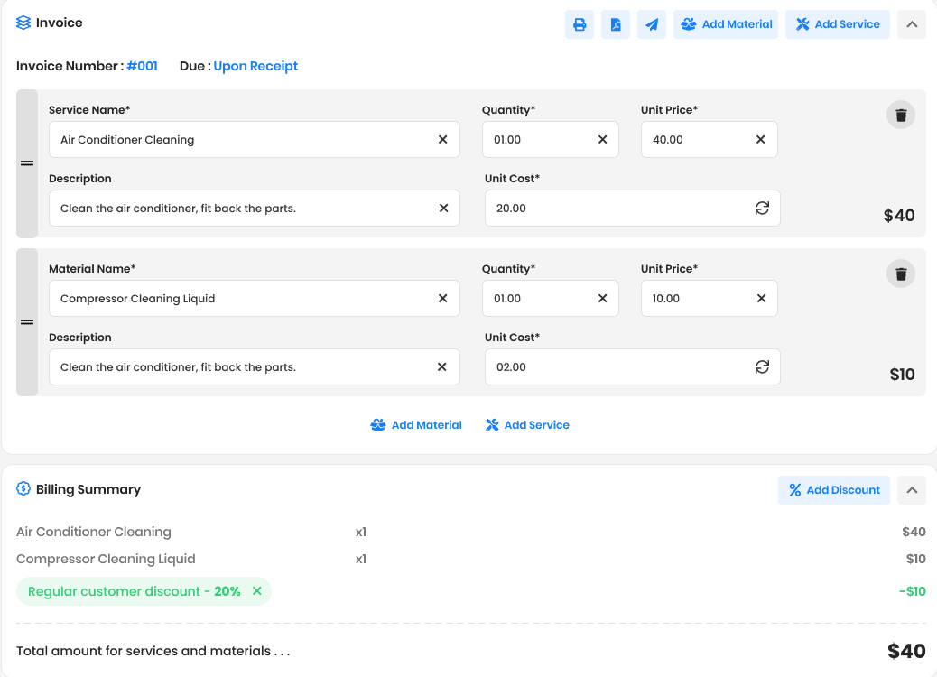937x677 pixels.
Task: Clear the material Quantity field
Action: (x=602, y=298)
